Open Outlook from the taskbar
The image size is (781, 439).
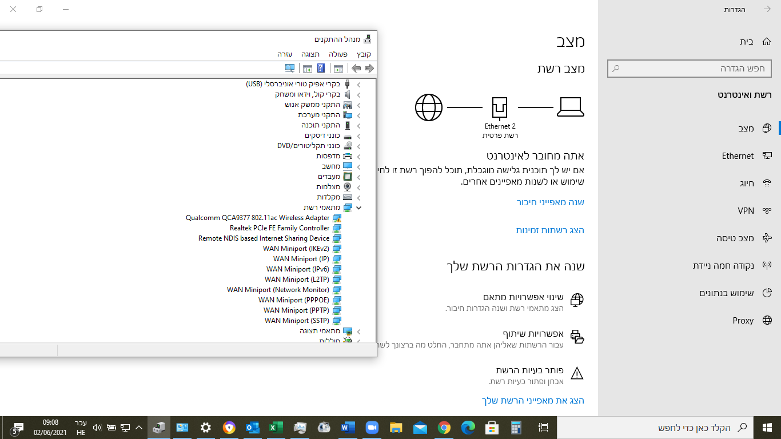pyautogui.click(x=253, y=428)
